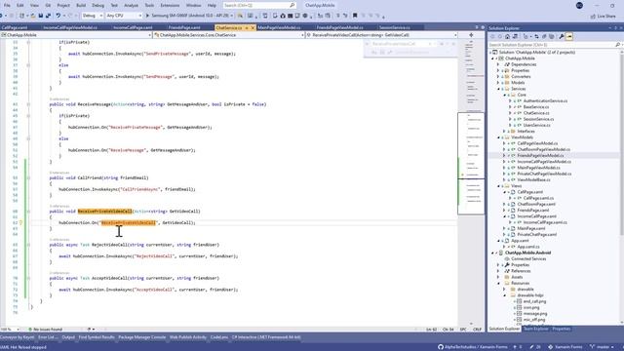Collapse the ReceiveMessage method in editor
The height and width of the screenshot is (351, 624).
click(28, 104)
